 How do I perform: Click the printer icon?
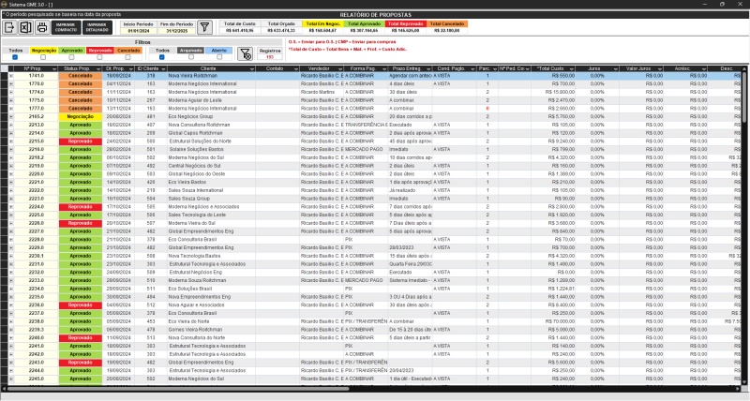click(42, 27)
